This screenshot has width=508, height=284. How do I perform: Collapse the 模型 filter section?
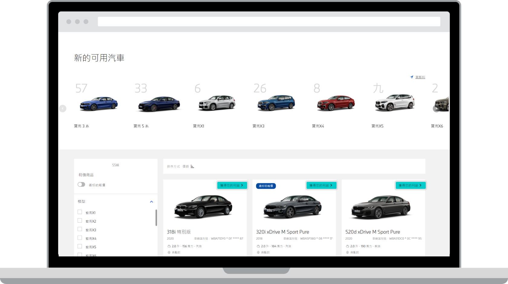click(151, 202)
